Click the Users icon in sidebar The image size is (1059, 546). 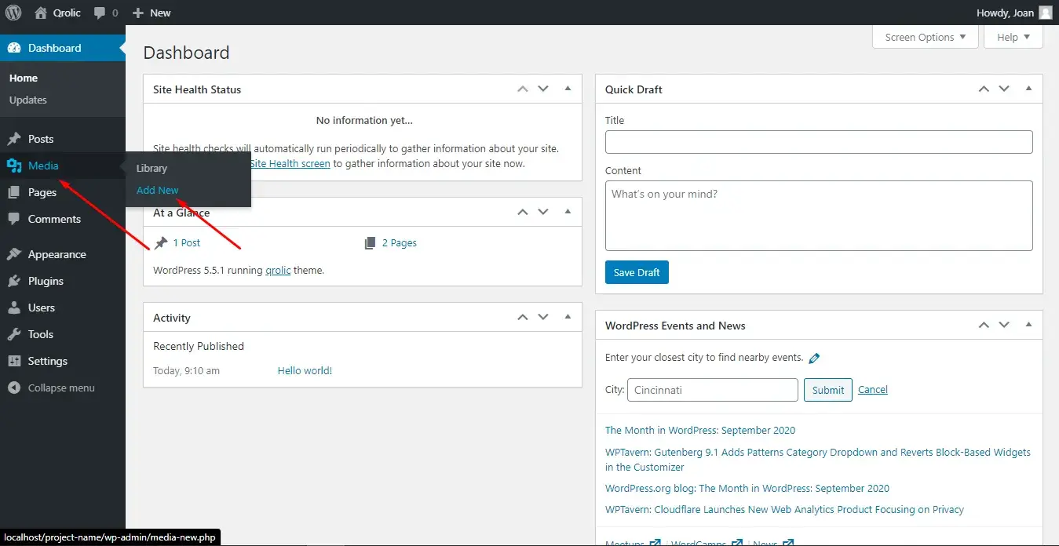point(14,308)
